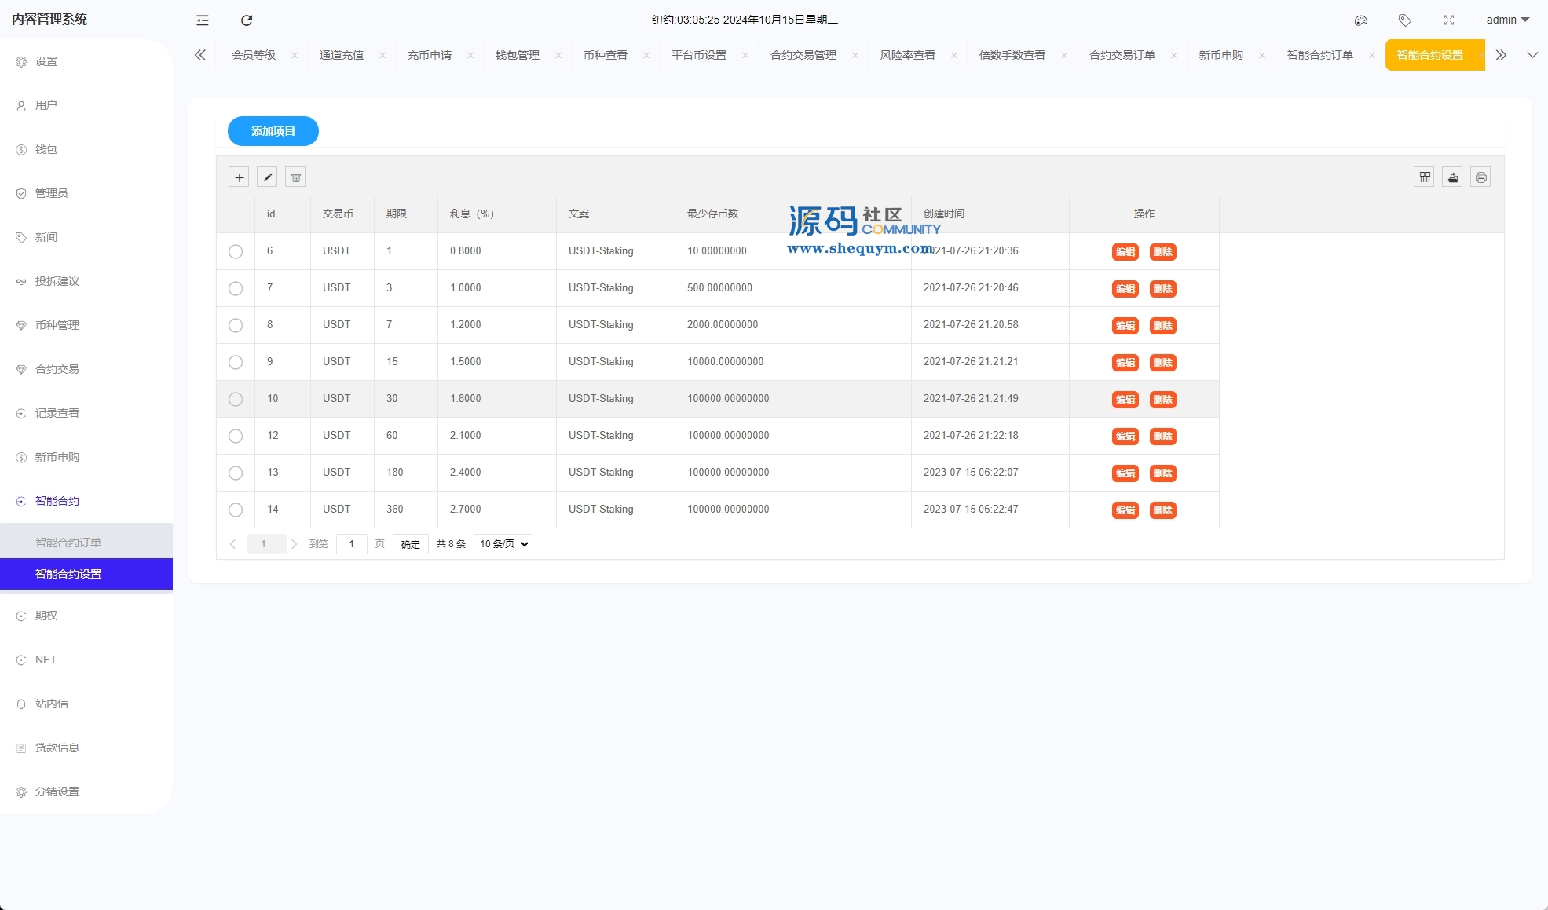Viewport: 1548px width, 910px height.
Task: Click the table toolbar plus icon
Action: pyautogui.click(x=240, y=177)
